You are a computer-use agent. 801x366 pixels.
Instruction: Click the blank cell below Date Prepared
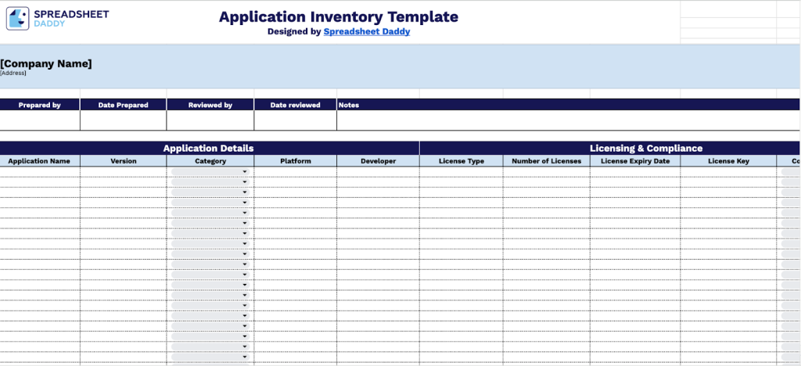tap(123, 120)
